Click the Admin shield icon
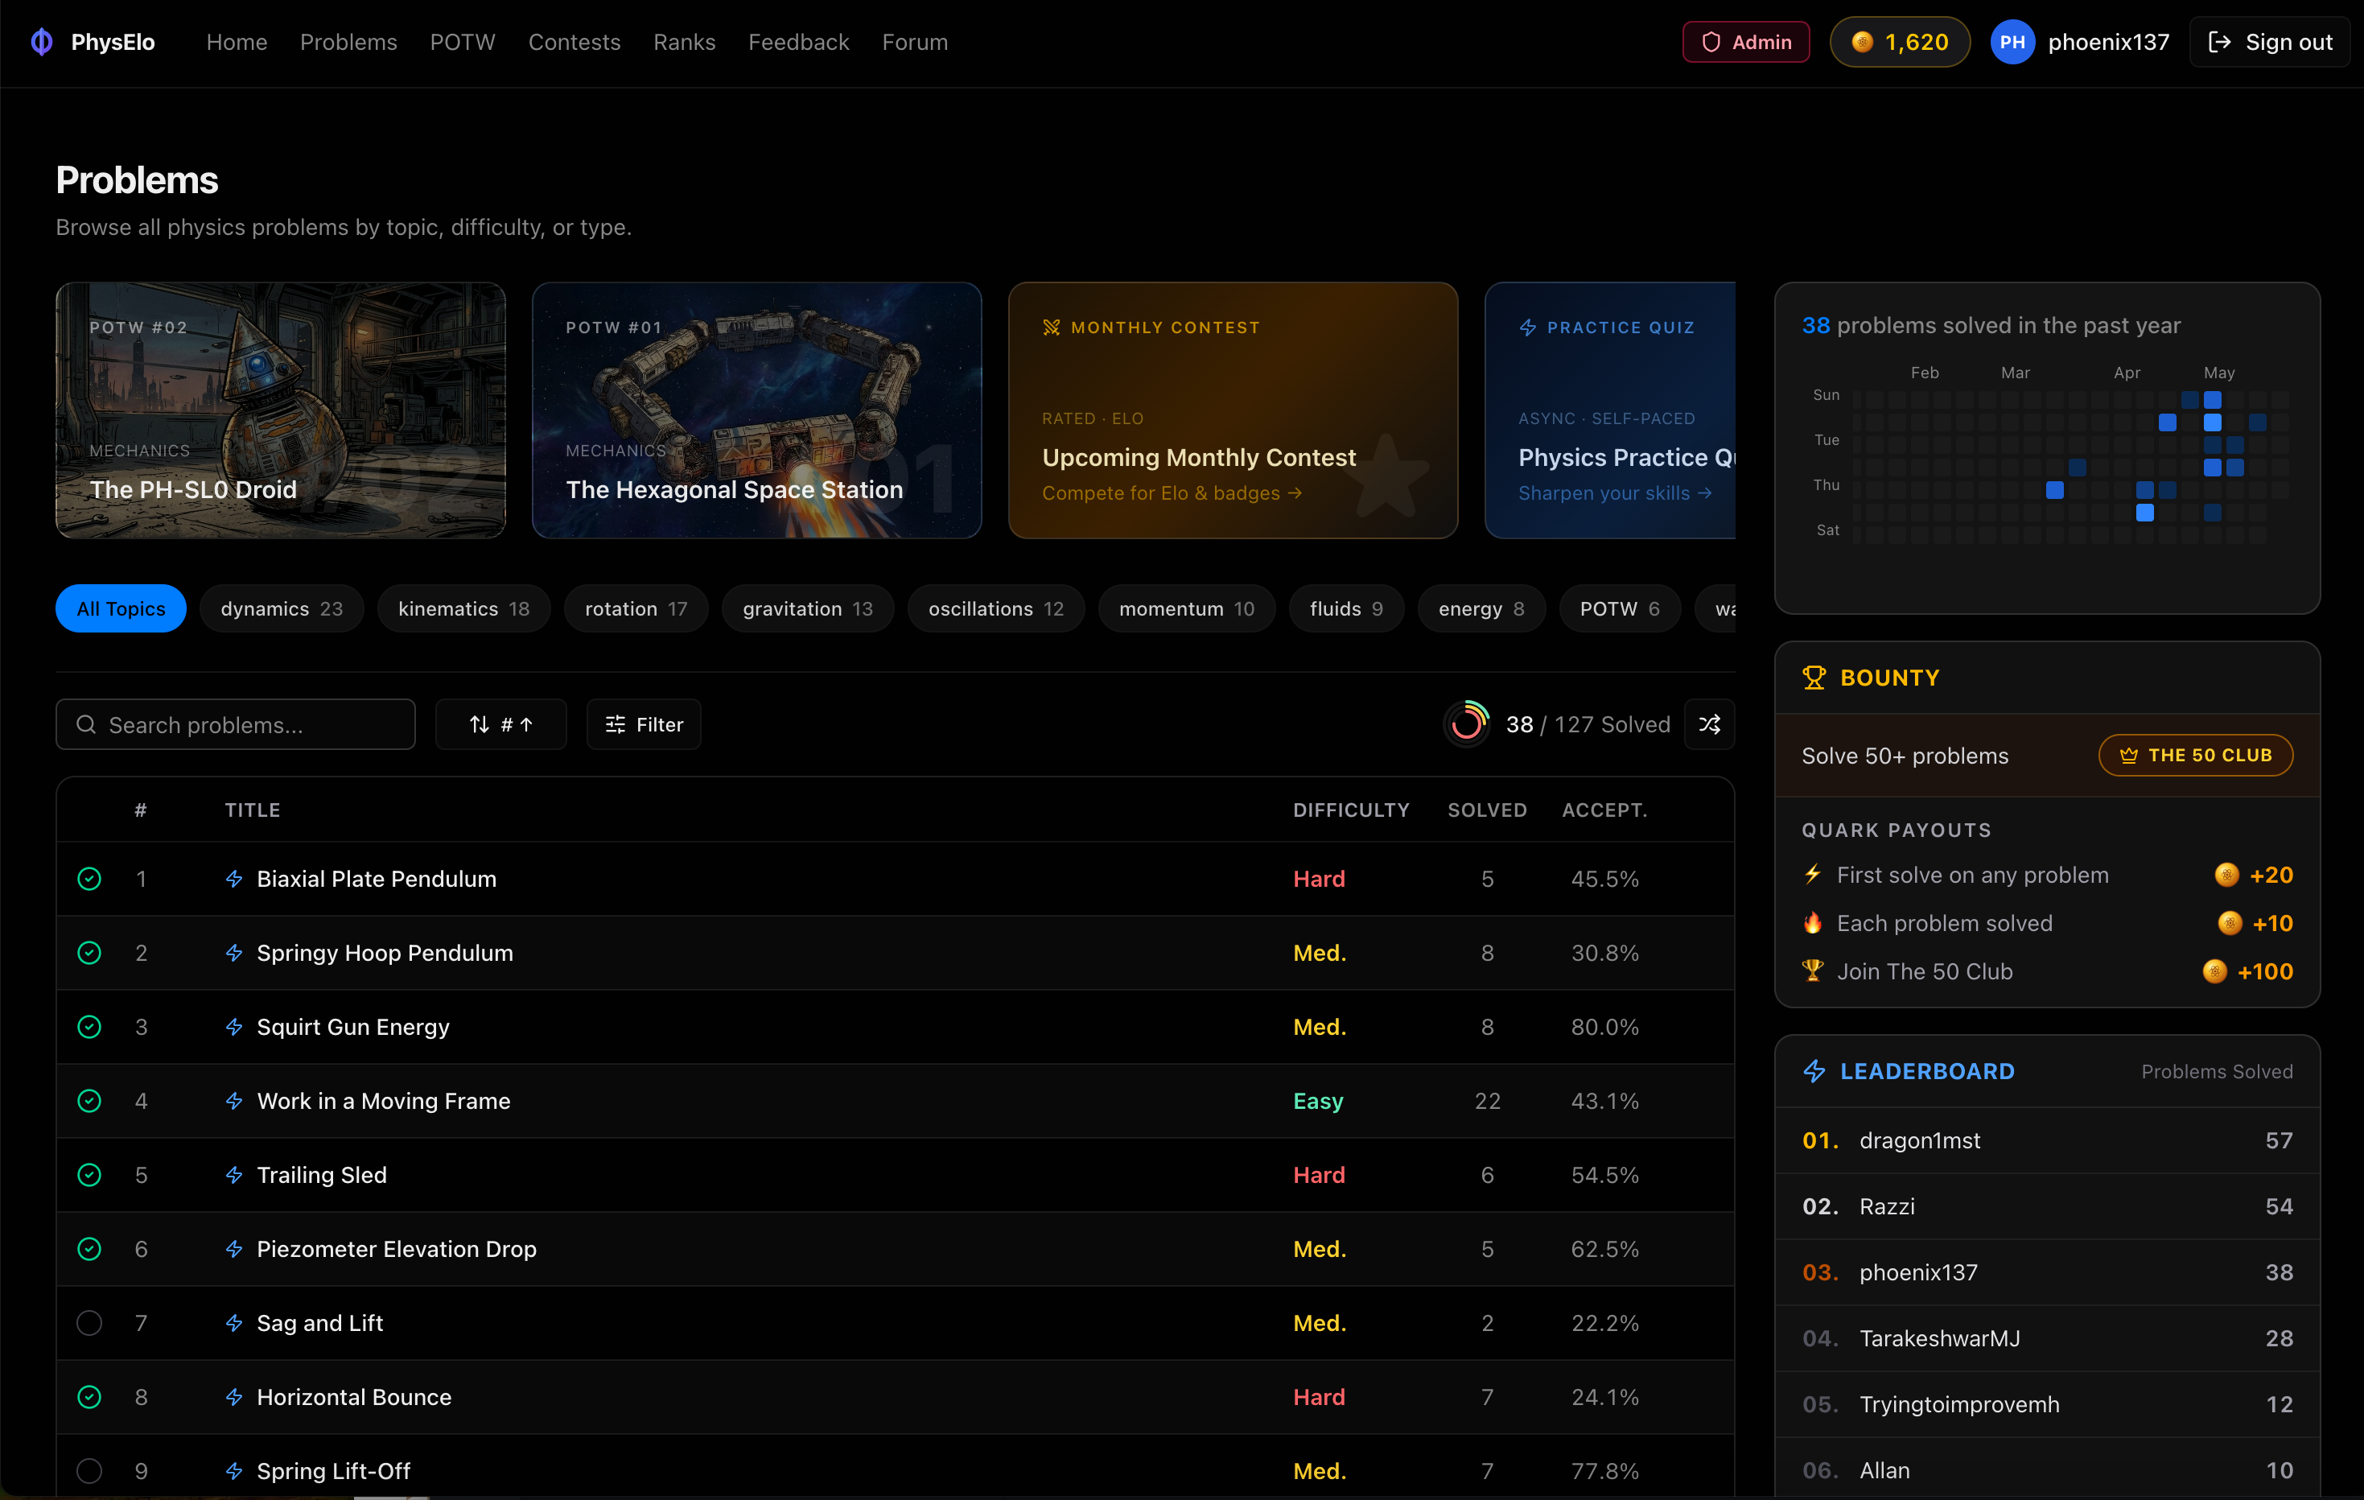The image size is (2364, 1500). (1711, 42)
